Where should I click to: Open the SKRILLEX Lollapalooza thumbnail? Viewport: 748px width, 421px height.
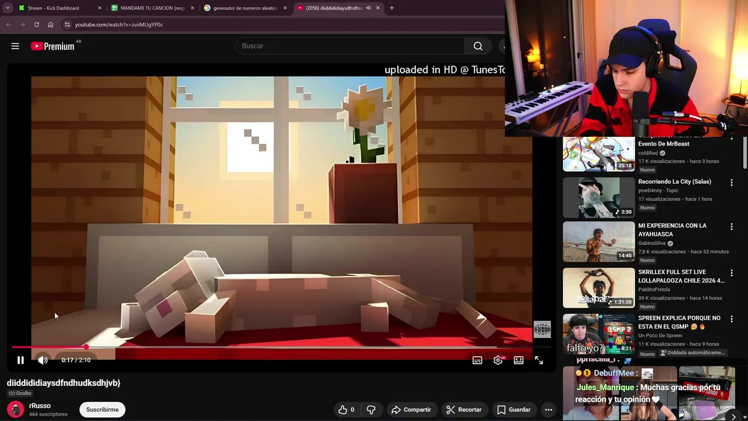click(598, 288)
